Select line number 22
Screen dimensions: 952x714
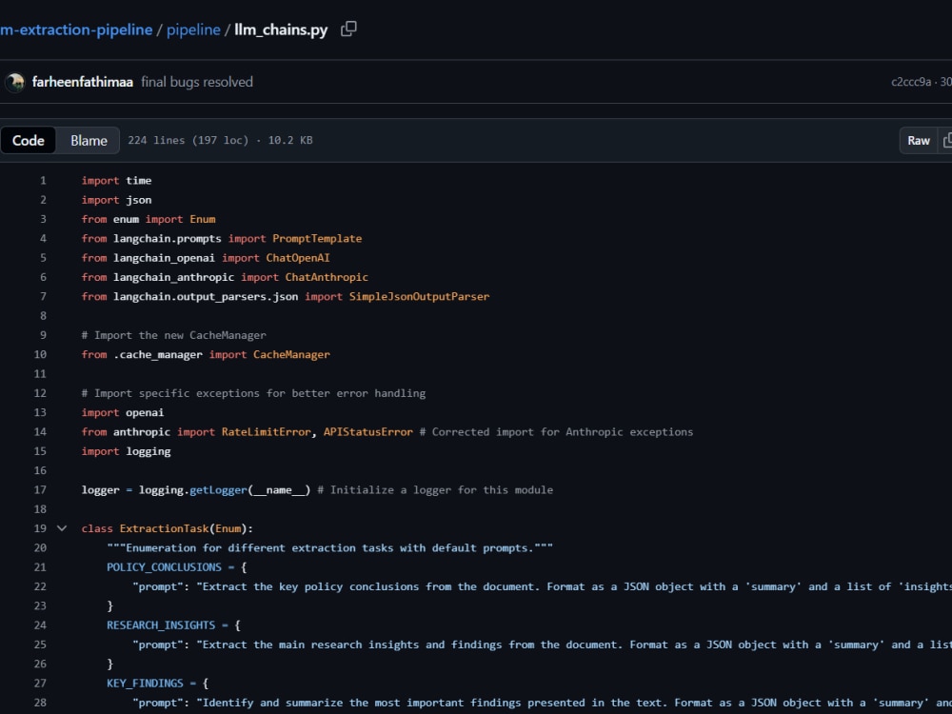click(x=40, y=586)
